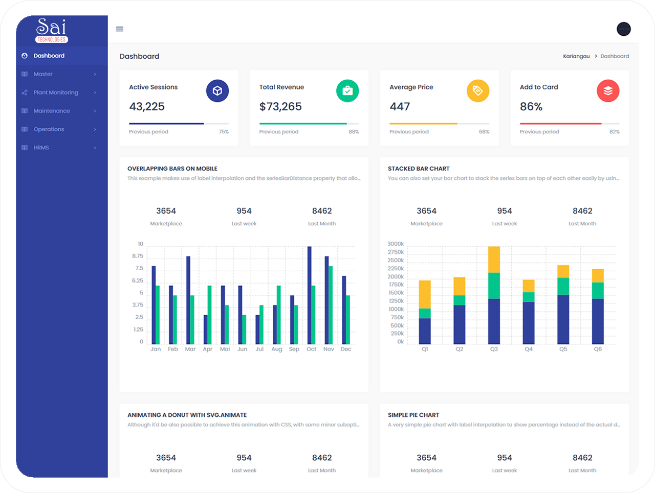
Task: Click the Animating a Donut title
Action: (x=187, y=415)
